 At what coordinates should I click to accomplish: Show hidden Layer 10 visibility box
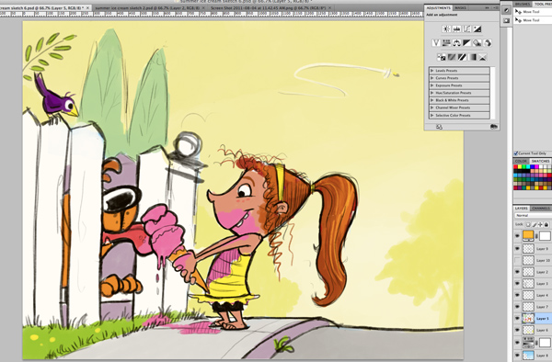pos(517,260)
